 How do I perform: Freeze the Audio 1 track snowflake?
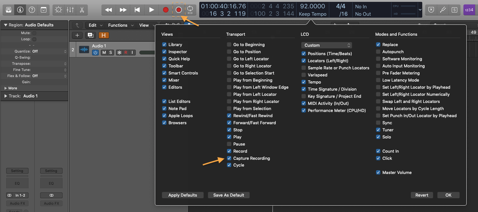point(119,52)
